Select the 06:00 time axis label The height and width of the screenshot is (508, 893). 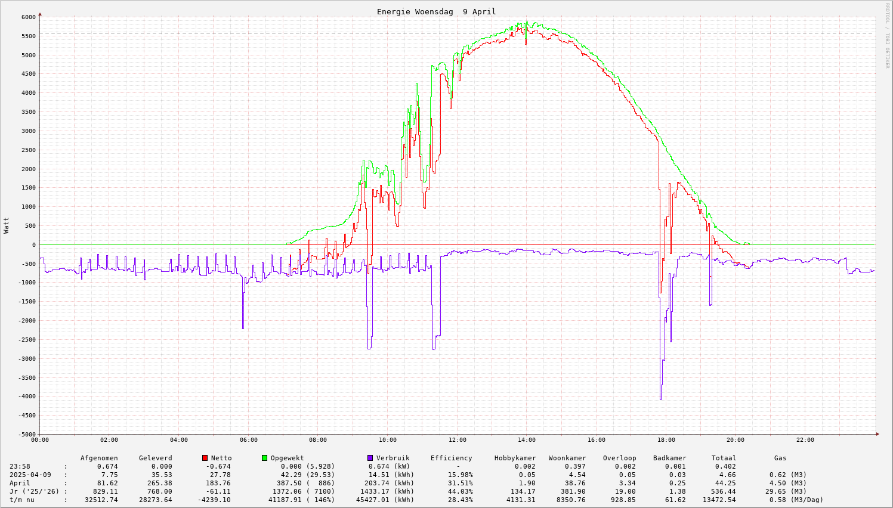(248, 440)
